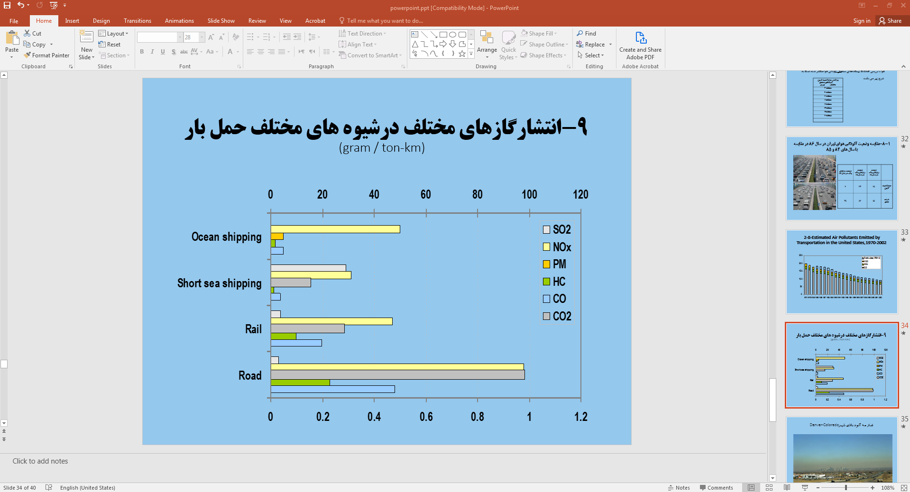Switch to the Insert tab
910x492 pixels.
tap(72, 21)
